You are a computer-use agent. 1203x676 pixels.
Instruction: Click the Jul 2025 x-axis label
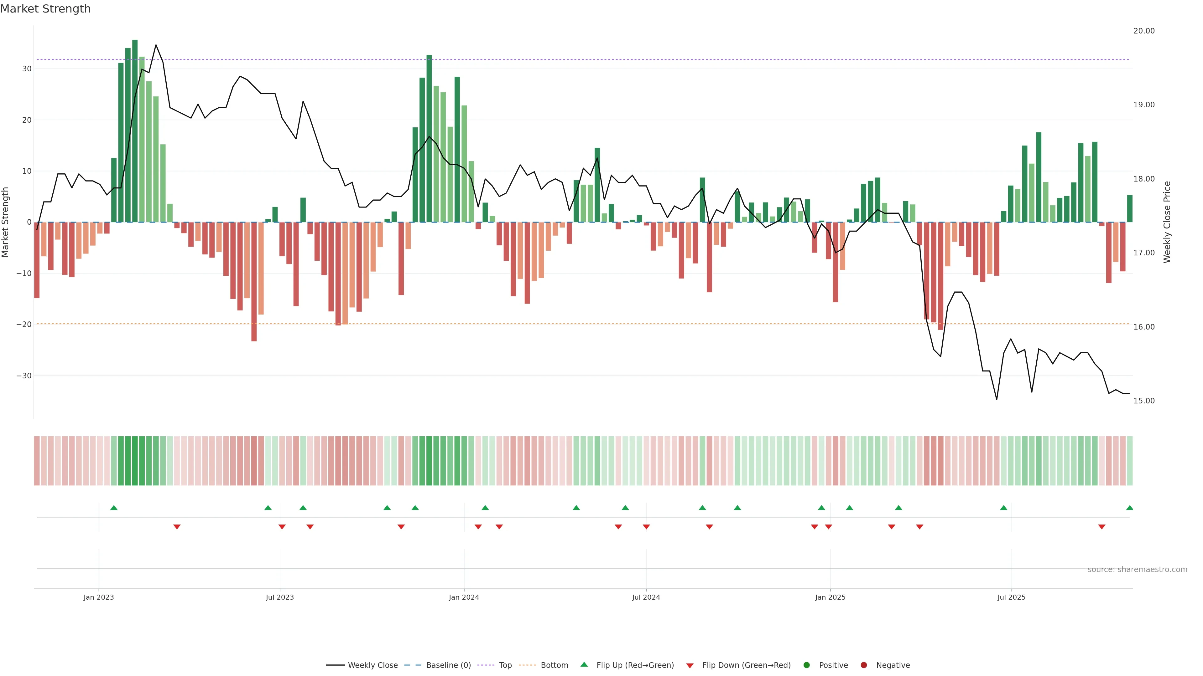(1011, 597)
